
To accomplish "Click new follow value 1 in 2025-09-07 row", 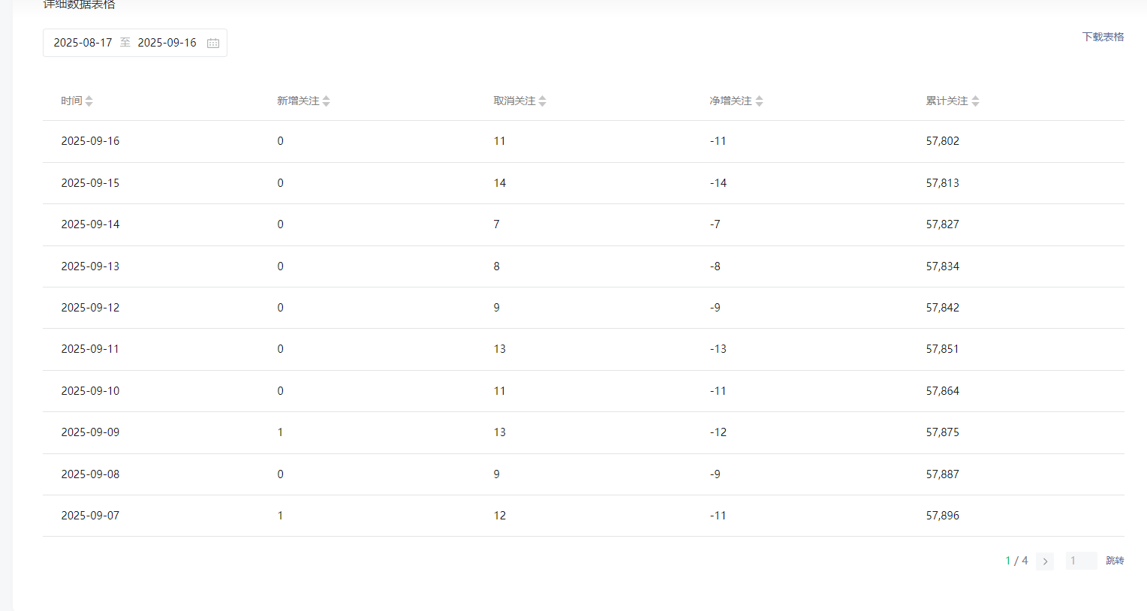I will 281,516.
